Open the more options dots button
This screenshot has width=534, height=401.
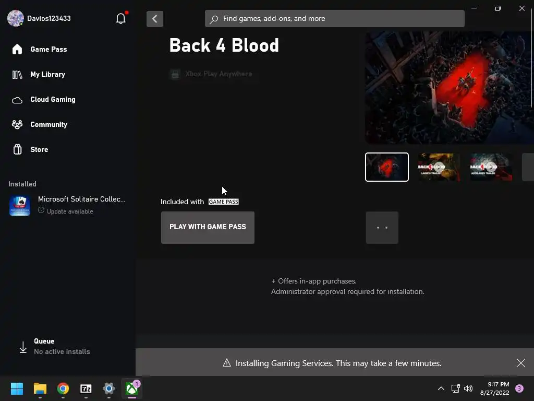[x=382, y=228]
